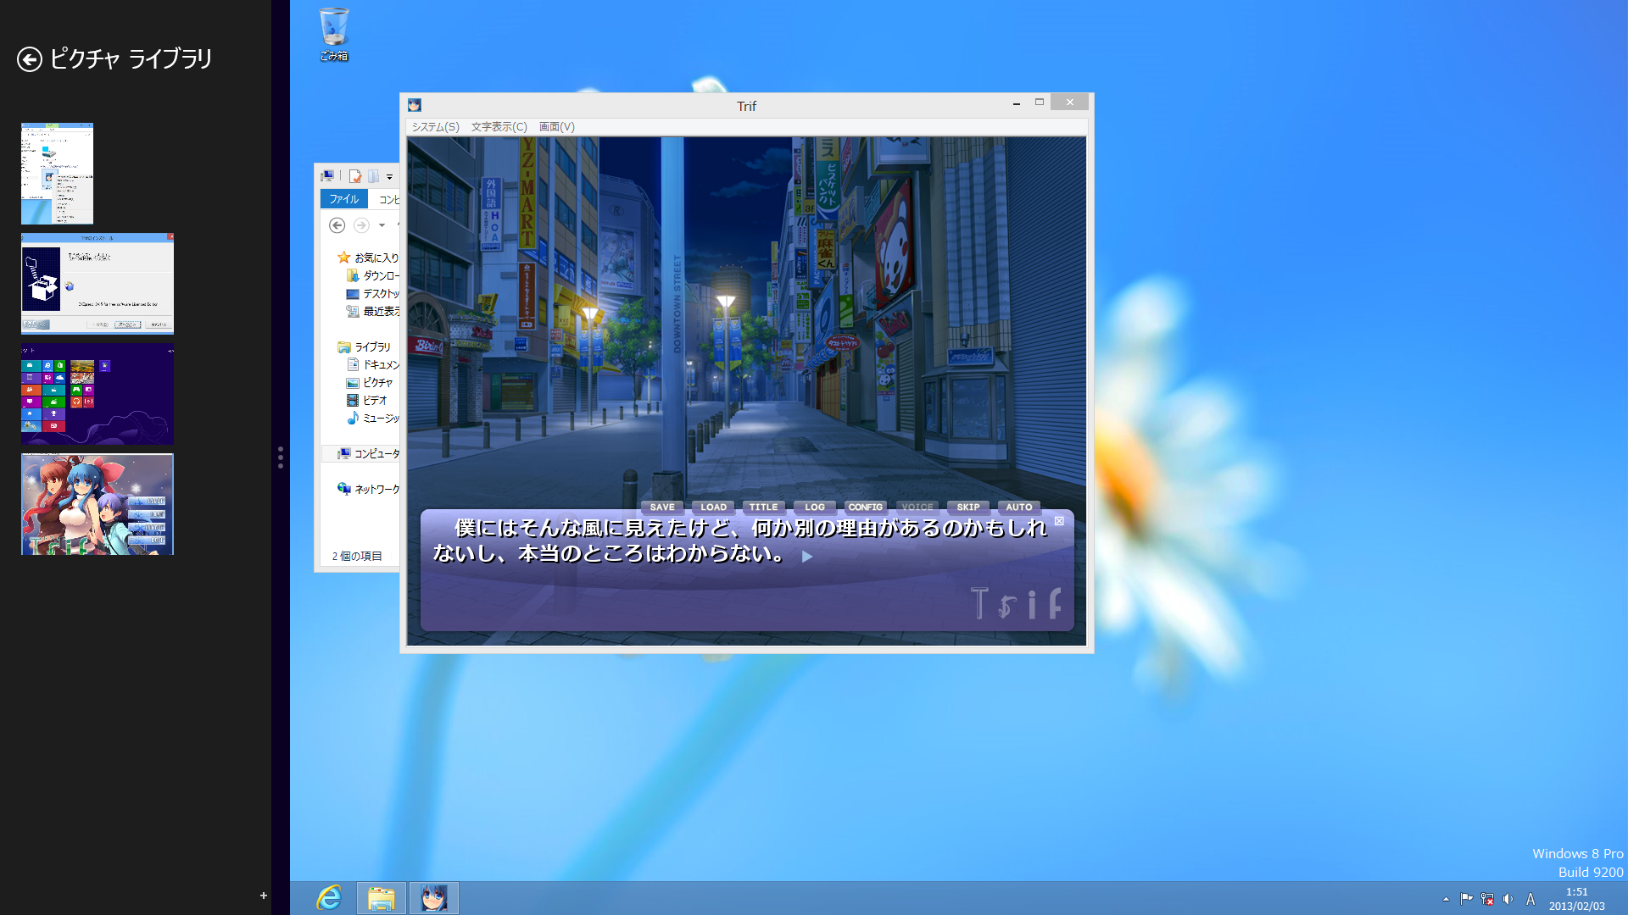Click the volume speaker tray icon
Image resolution: width=1628 pixels, height=915 pixels.
(x=1508, y=899)
